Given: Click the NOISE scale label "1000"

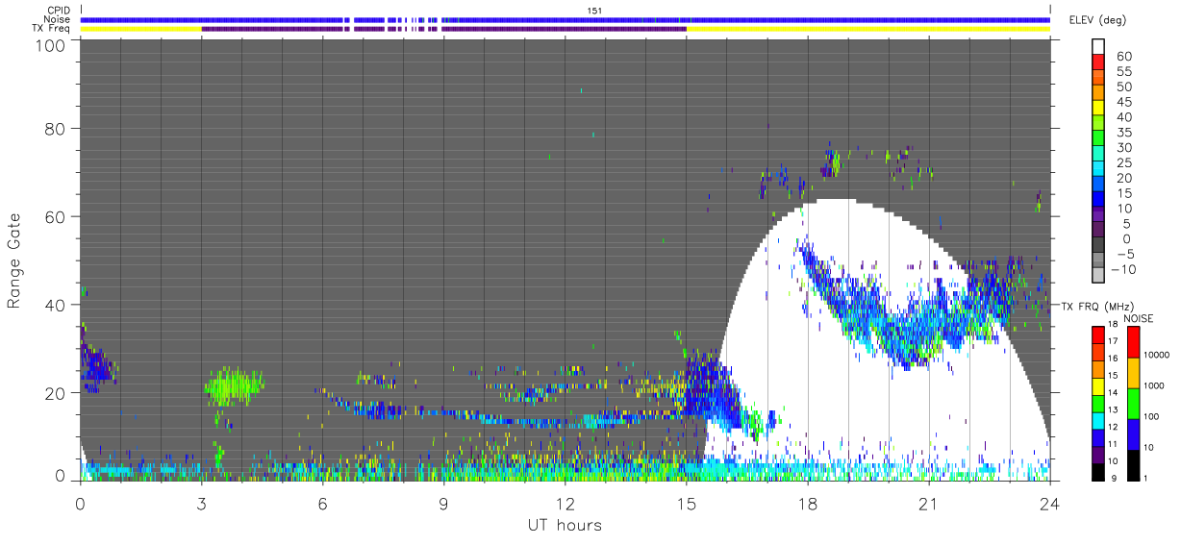Looking at the screenshot, I should [x=1152, y=384].
